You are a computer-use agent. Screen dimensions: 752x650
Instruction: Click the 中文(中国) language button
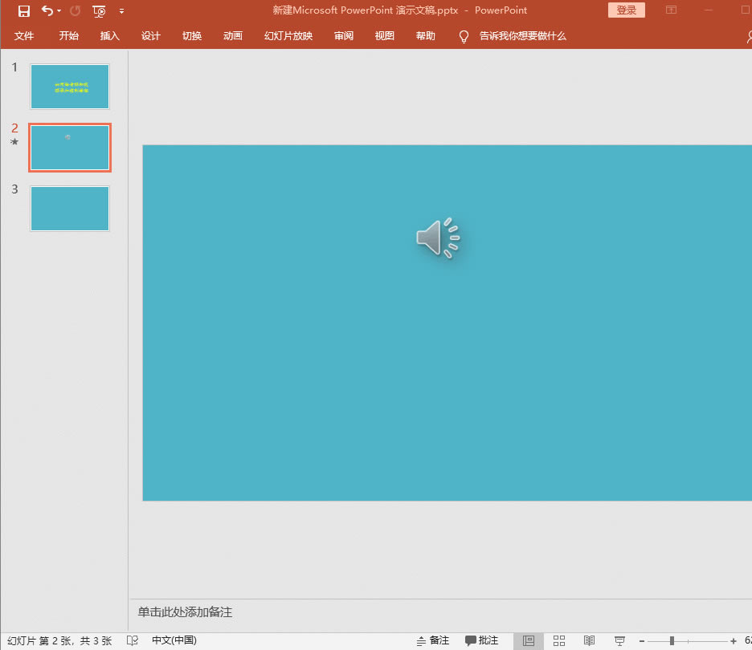(x=174, y=640)
